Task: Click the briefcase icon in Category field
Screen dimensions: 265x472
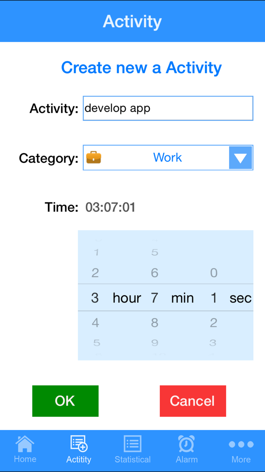Action: (x=94, y=157)
